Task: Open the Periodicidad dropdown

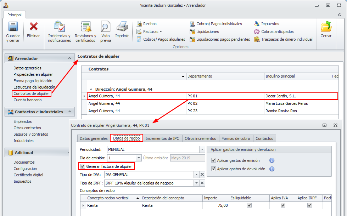Action: point(202,149)
